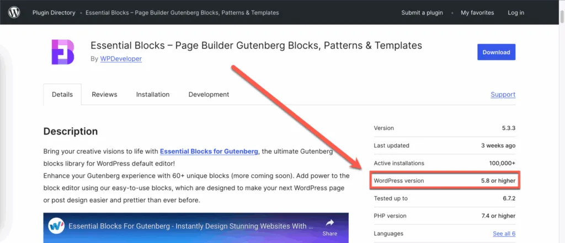This screenshot has width=565, height=243.
Task: Follow the Essential Blocks for Gutenberg link
Action: [x=209, y=151]
